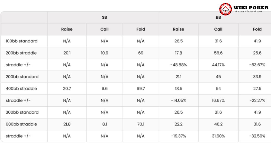Click the Call header under BB
The image size is (271, 162).
(x=218, y=29)
